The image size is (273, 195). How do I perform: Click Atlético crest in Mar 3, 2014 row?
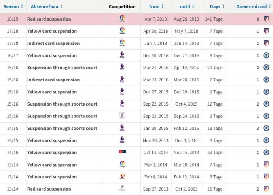click(266, 165)
